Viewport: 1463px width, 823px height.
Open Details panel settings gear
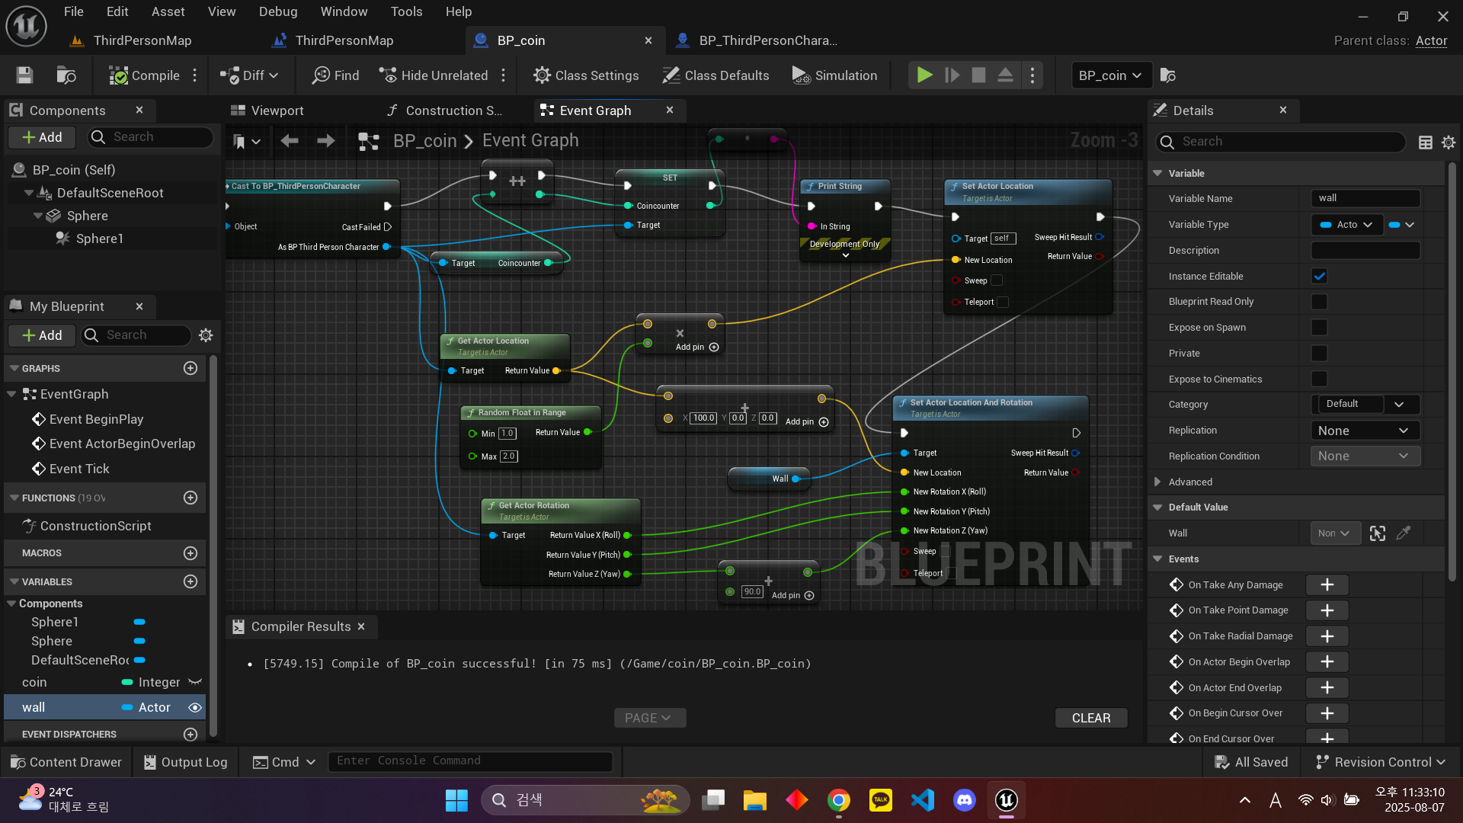1449,142
